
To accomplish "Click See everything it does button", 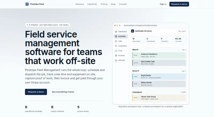I will coord(63,92).
